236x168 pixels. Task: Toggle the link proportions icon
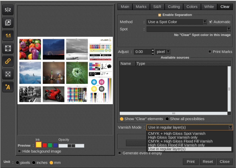[8, 61]
